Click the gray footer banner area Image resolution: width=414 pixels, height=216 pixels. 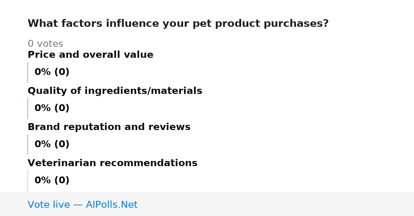click(207, 204)
